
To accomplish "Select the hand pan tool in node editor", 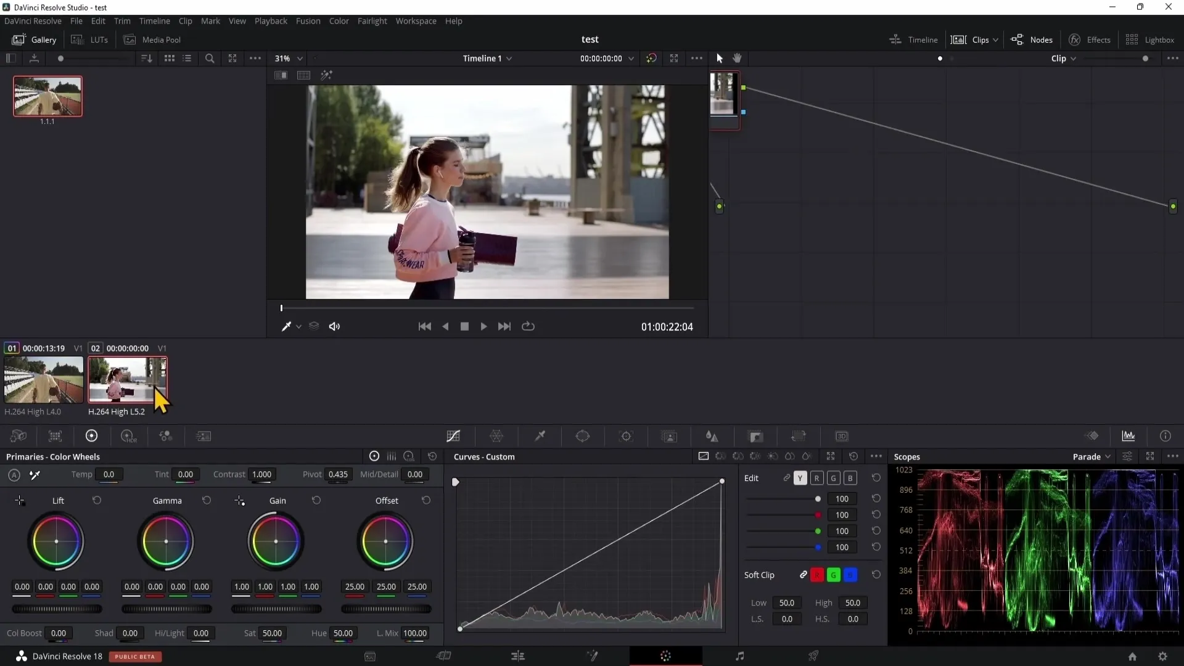I will point(738,58).
